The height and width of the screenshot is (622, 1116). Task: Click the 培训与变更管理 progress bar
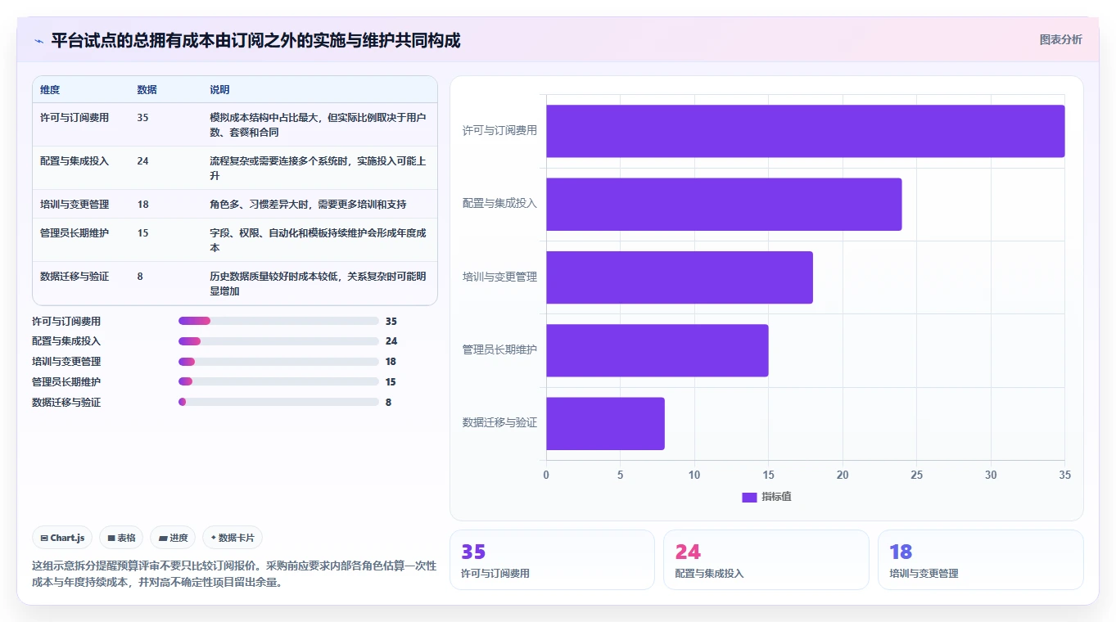[278, 362]
